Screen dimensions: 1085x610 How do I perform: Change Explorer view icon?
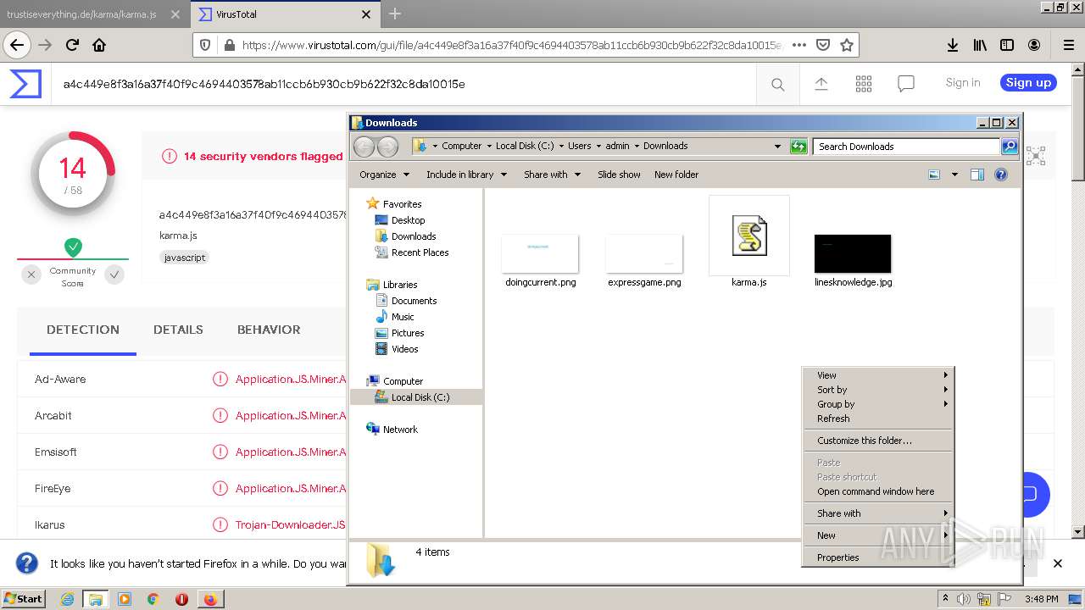click(x=934, y=175)
